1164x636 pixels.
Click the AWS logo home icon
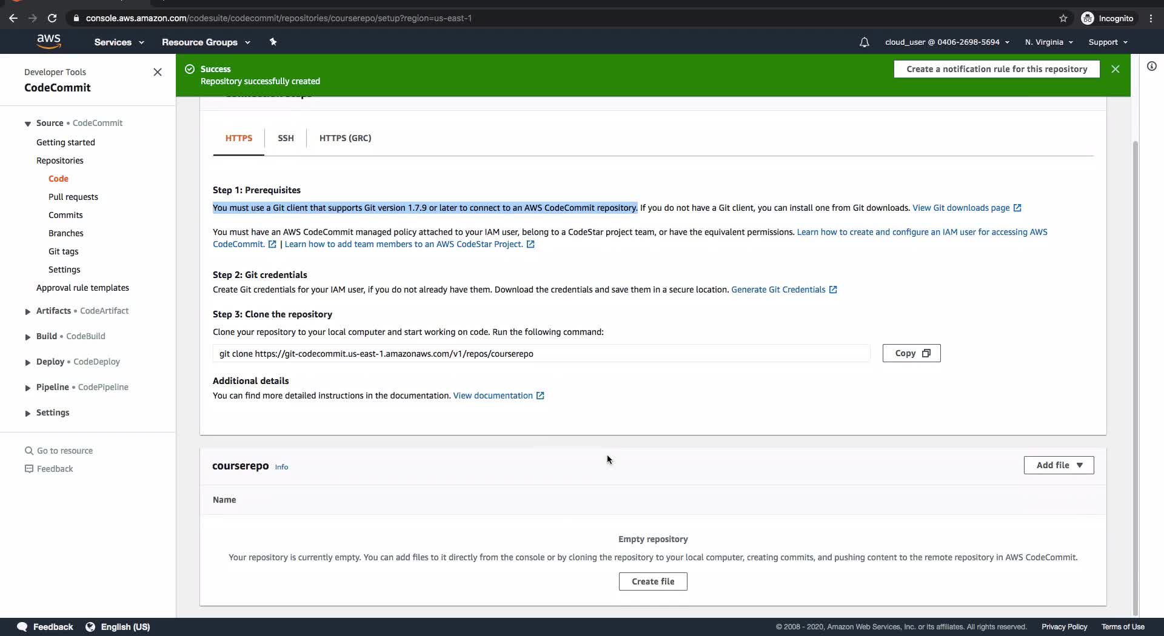pyautogui.click(x=48, y=41)
